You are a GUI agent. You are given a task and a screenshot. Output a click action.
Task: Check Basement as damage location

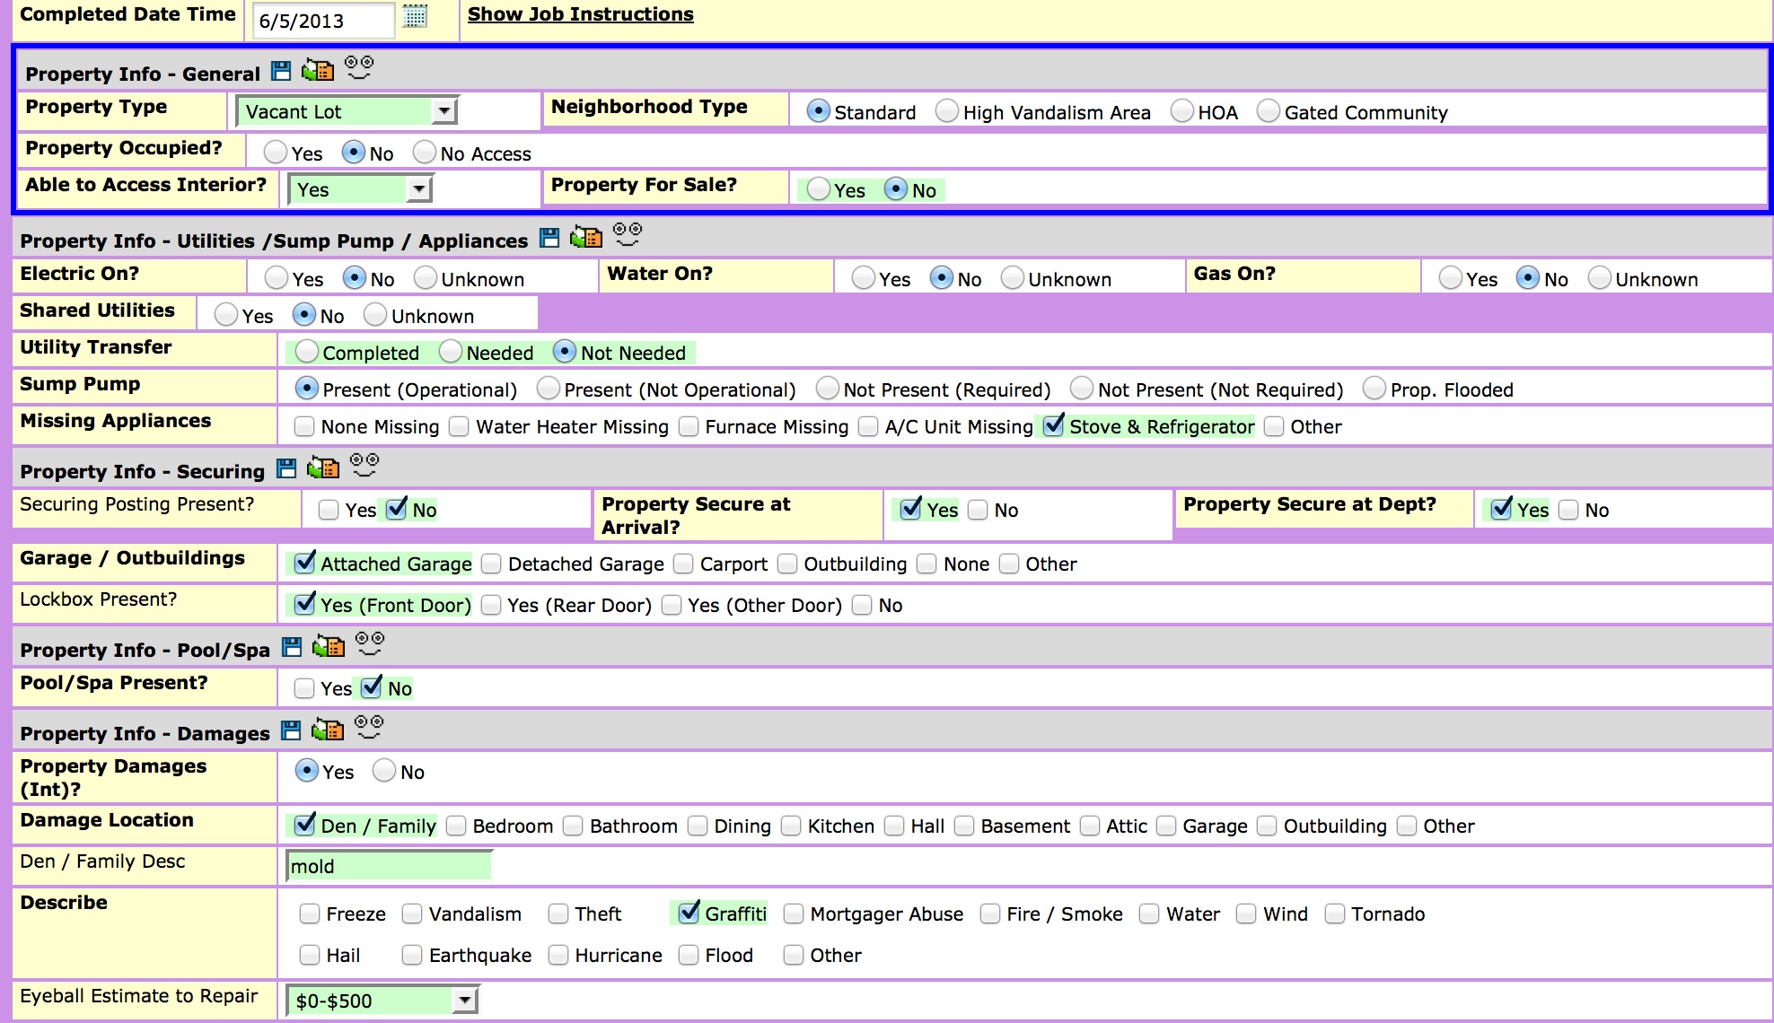[x=964, y=826]
